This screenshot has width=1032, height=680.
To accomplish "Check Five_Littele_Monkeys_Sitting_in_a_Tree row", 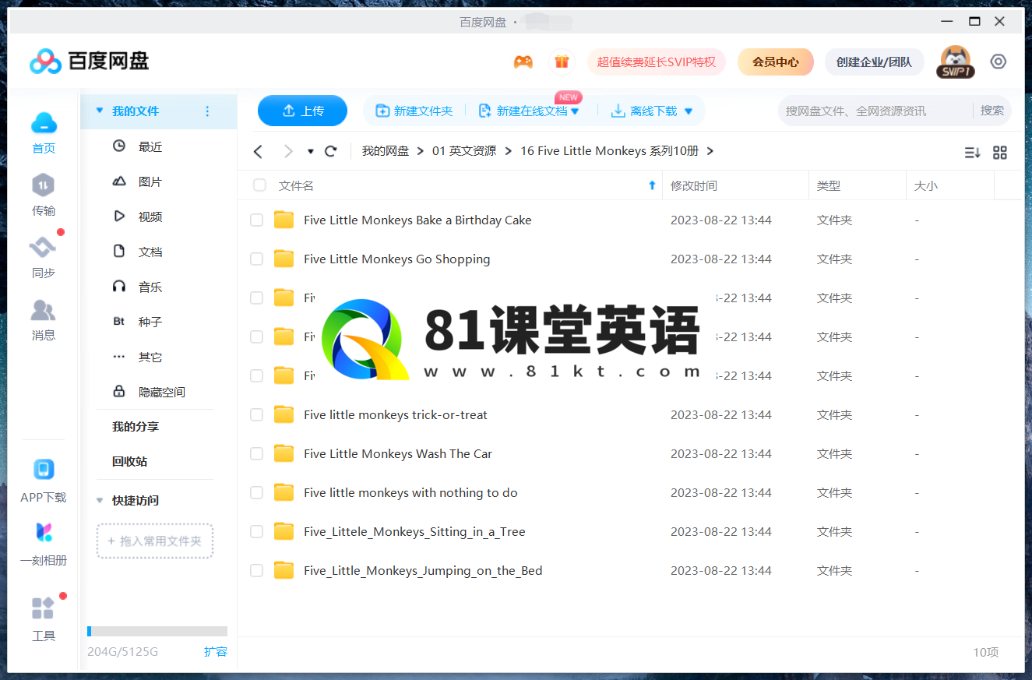I will (256, 532).
